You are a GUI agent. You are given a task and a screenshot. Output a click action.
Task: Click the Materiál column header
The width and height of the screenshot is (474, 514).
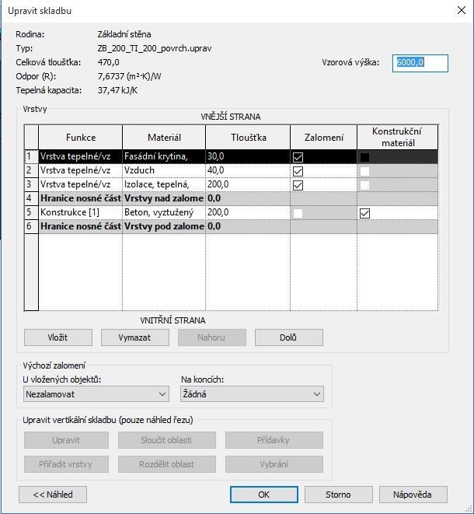click(x=164, y=138)
